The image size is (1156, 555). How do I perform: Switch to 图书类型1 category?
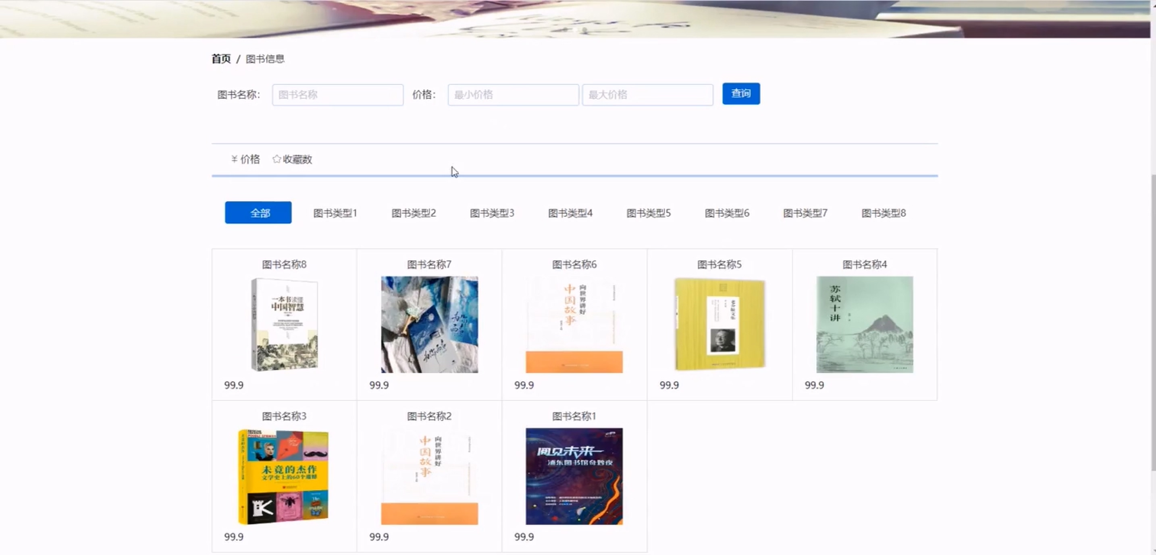335,213
